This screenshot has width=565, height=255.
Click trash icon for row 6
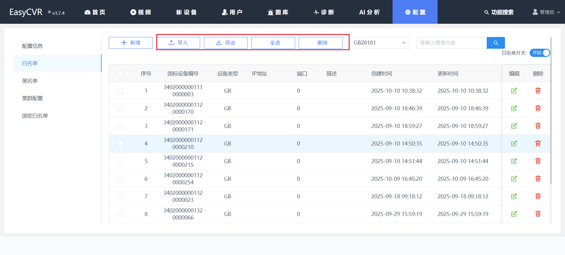[x=538, y=179]
